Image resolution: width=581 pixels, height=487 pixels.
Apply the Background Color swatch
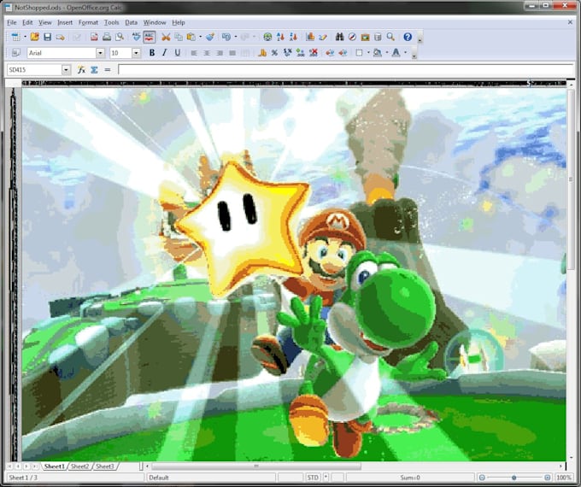click(x=377, y=53)
